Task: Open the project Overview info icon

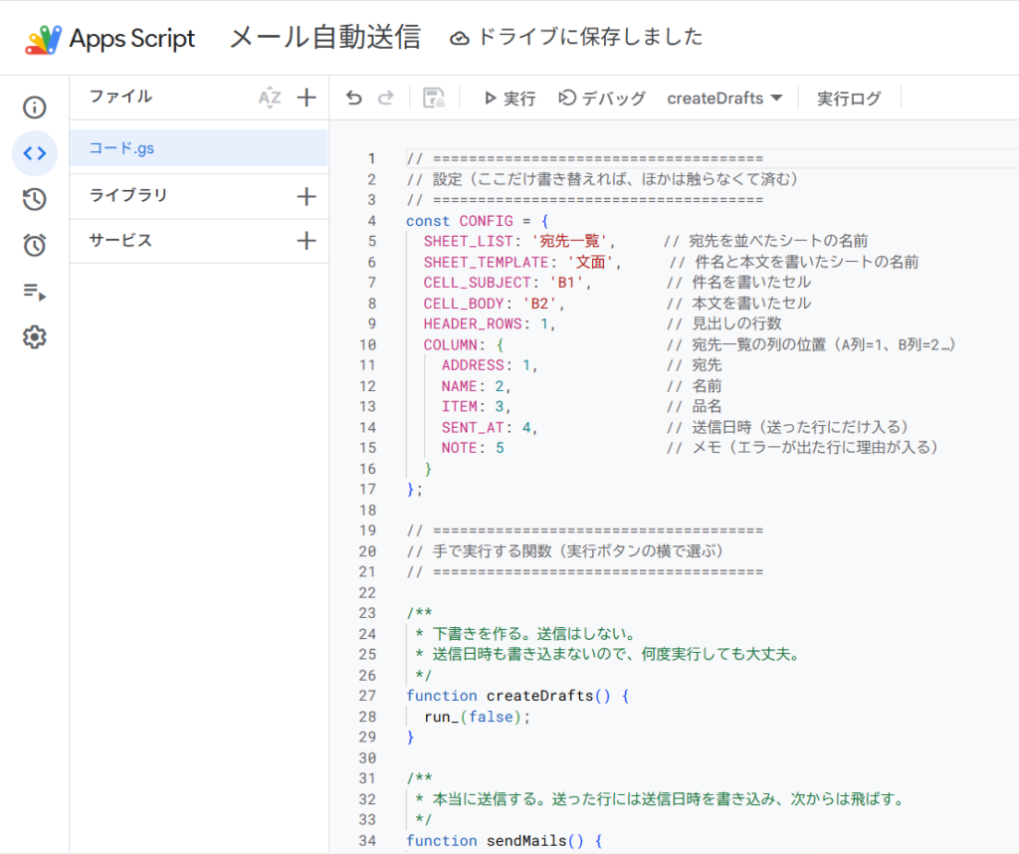Action: point(35,107)
